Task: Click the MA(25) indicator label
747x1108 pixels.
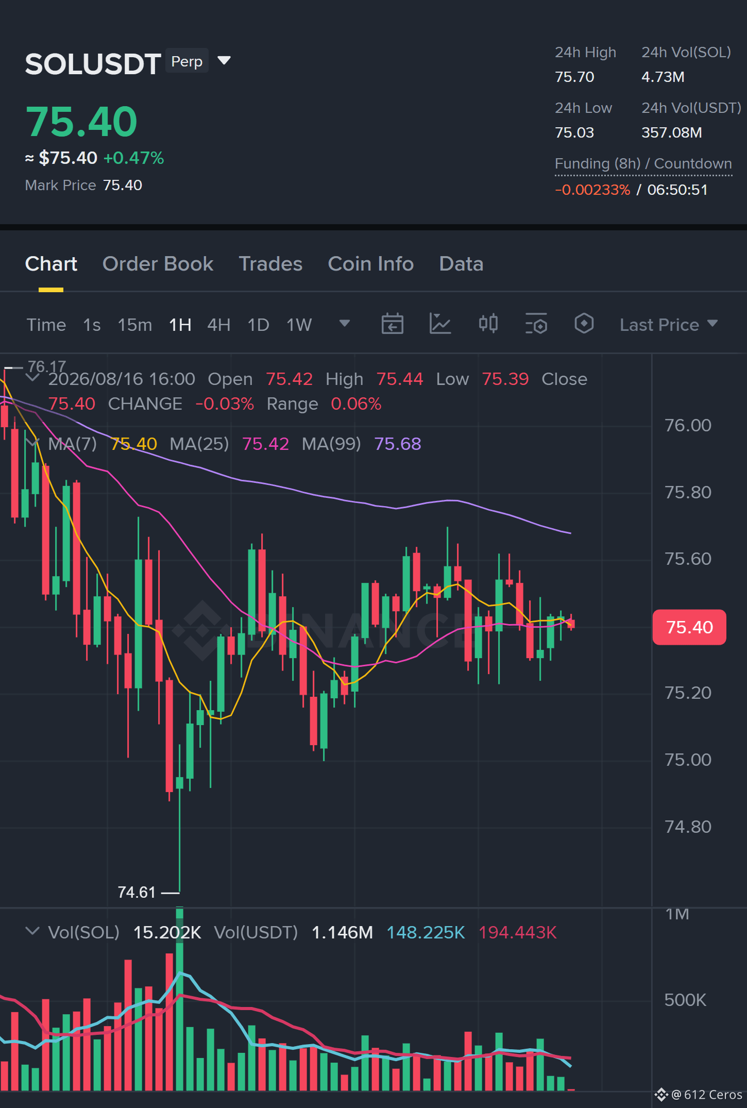Action: click(x=199, y=444)
